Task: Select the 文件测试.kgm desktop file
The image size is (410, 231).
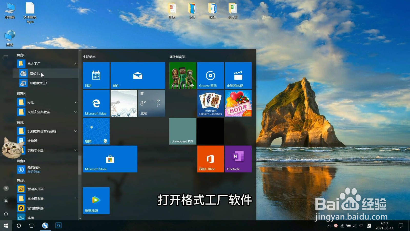Action: (30, 13)
